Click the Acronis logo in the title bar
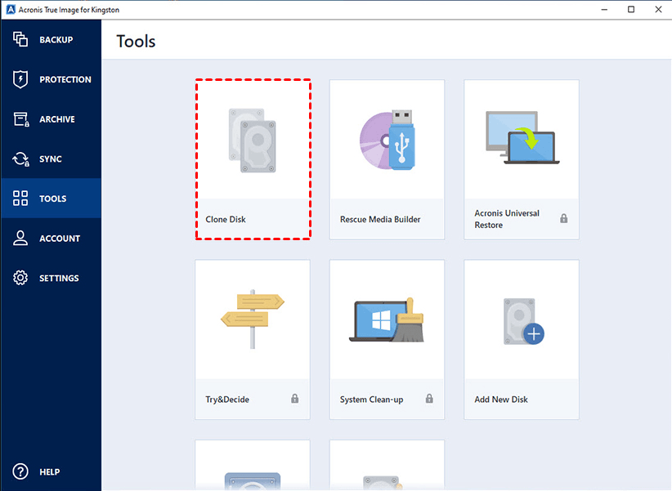The height and width of the screenshot is (491, 672). tap(11, 9)
